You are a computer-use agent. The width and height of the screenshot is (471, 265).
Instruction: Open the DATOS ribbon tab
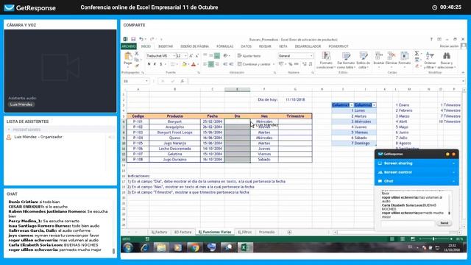(246, 46)
